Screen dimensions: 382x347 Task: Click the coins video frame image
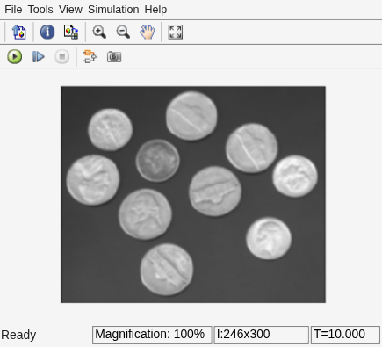(193, 194)
